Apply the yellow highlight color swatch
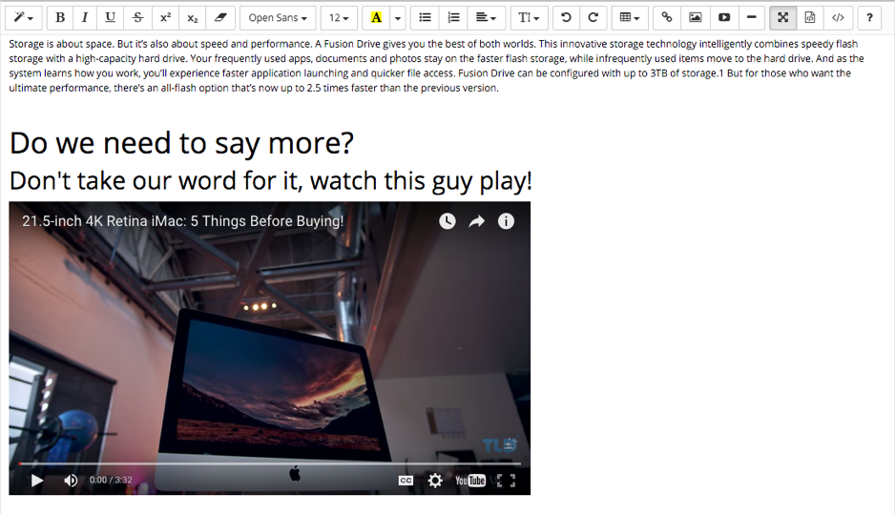Image resolution: width=895 pixels, height=514 pixels. click(377, 18)
